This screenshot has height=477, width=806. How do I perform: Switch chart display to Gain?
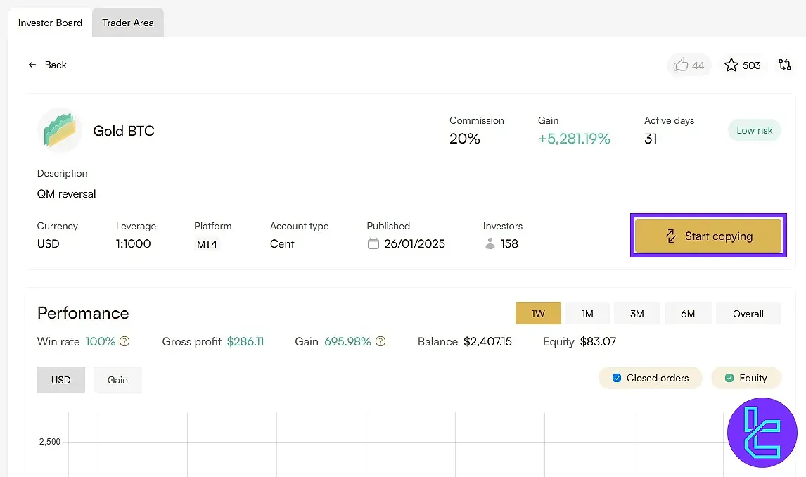(x=117, y=379)
